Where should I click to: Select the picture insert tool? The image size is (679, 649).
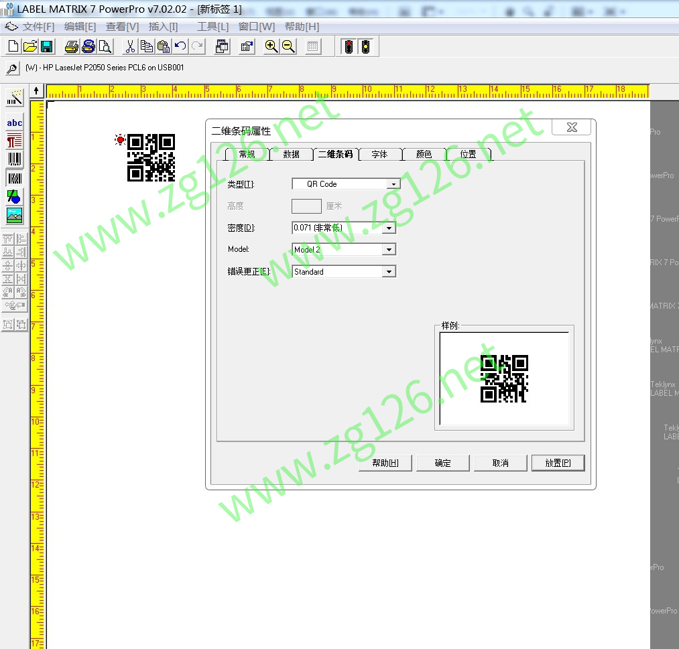pyautogui.click(x=14, y=216)
